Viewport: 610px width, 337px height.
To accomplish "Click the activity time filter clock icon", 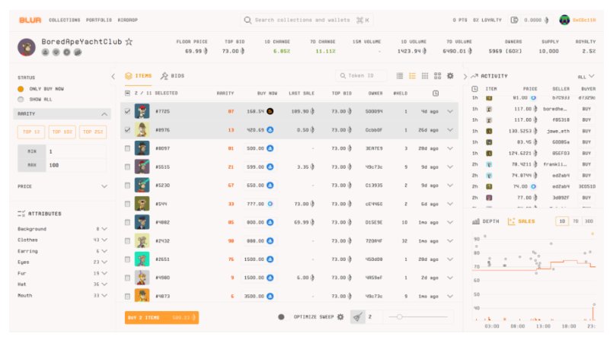I will [474, 89].
